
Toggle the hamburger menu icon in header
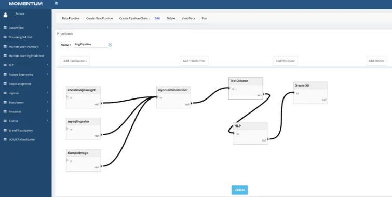56,3
